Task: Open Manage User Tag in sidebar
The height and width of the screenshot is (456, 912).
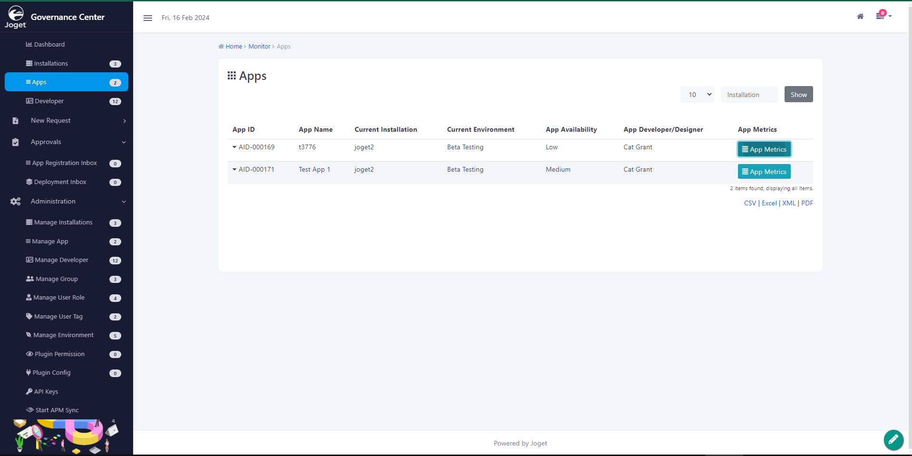Action: tap(58, 317)
